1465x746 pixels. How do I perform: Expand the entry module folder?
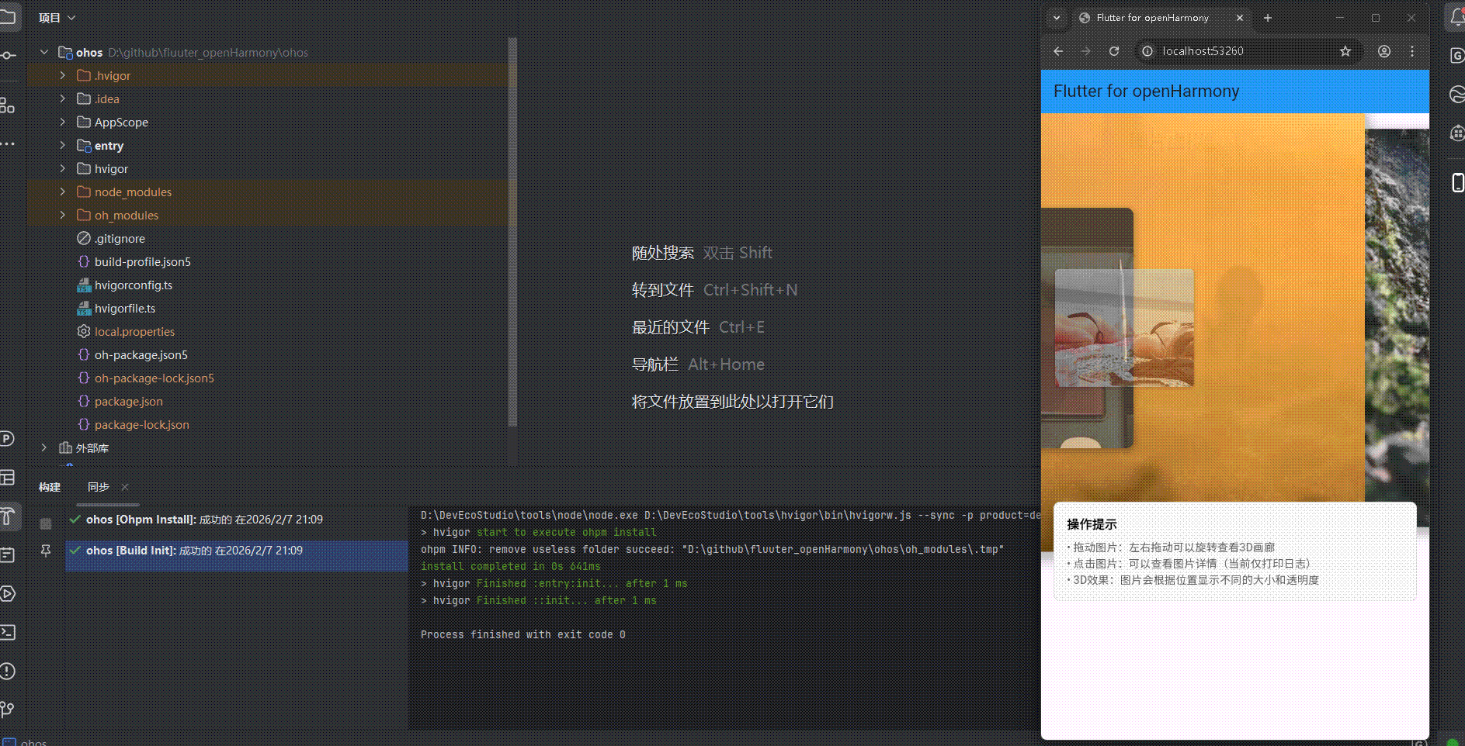pyautogui.click(x=63, y=145)
